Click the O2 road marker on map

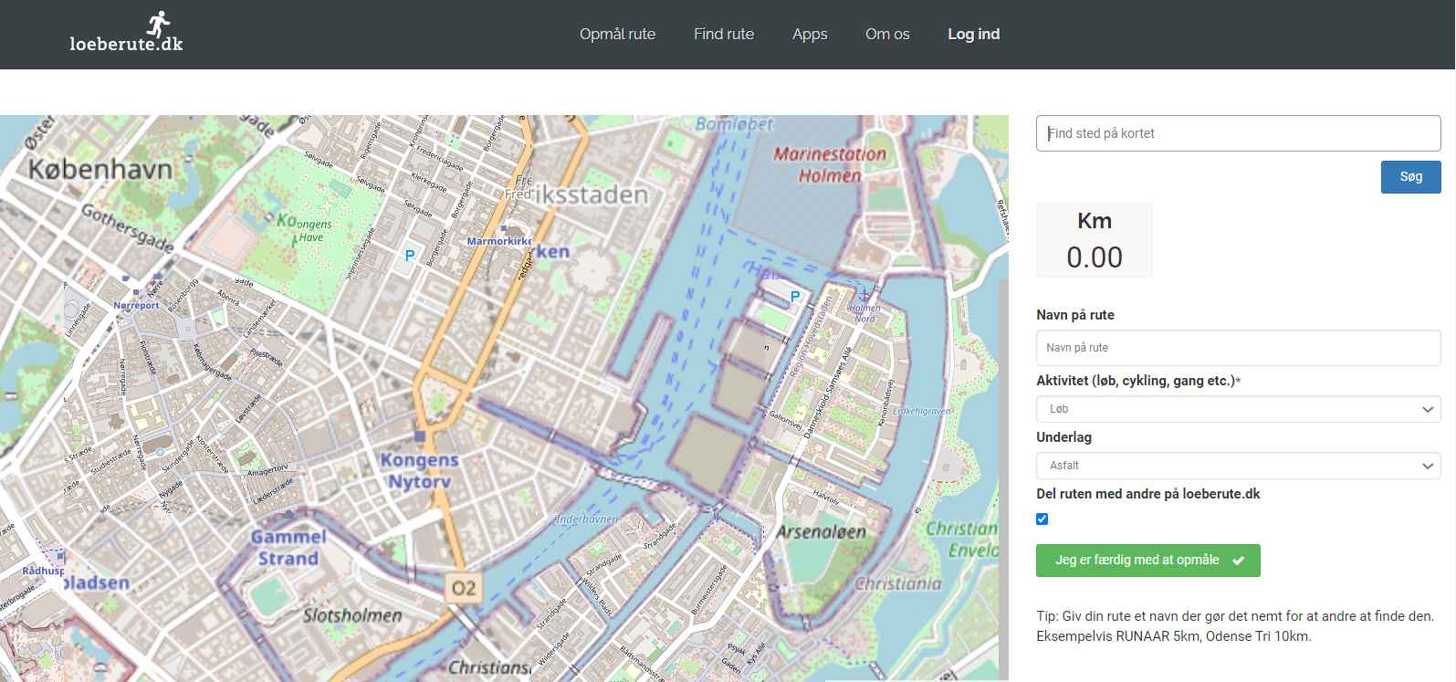pyautogui.click(x=464, y=588)
